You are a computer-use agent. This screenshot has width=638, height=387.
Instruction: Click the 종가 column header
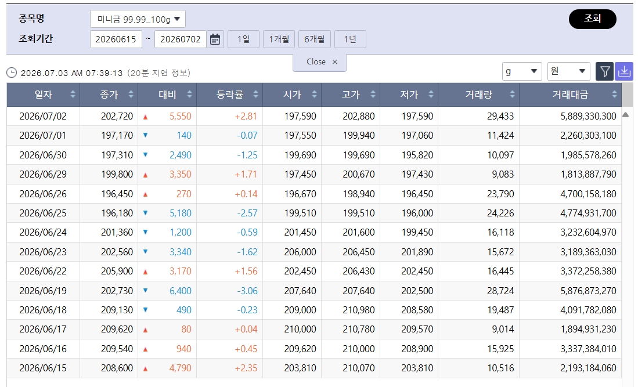(109, 95)
